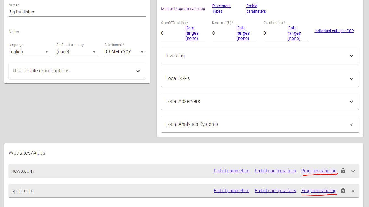Open the Language dropdown
This screenshot has width=369, height=207.
(x=29, y=52)
